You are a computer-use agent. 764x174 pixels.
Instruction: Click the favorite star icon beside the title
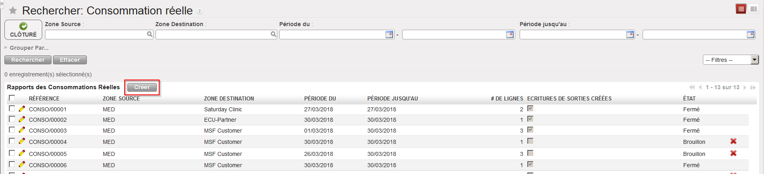pos(13,10)
